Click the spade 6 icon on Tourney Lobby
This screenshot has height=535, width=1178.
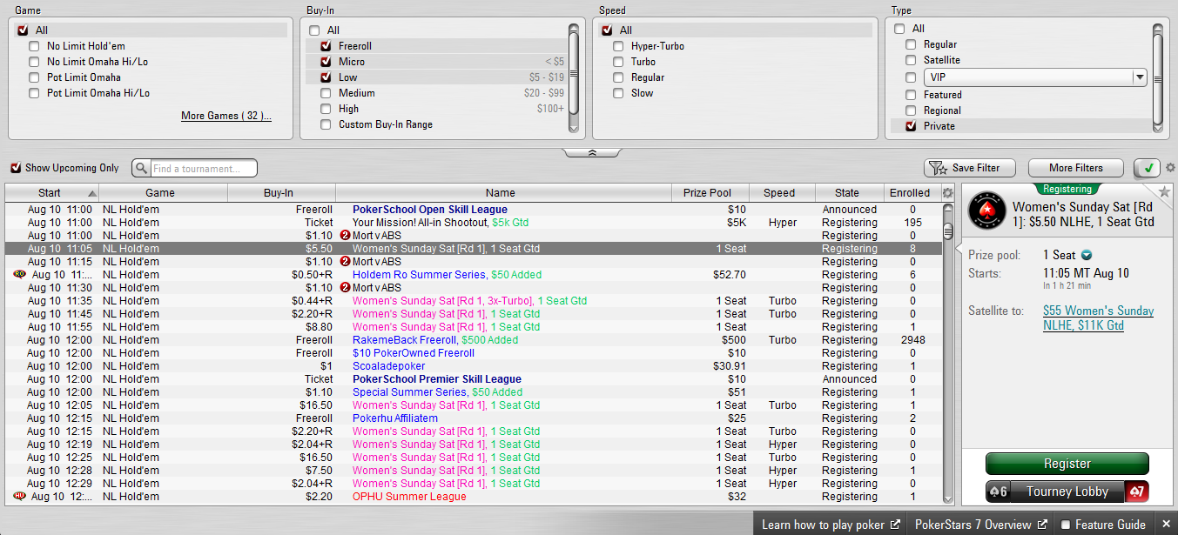coord(998,492)
